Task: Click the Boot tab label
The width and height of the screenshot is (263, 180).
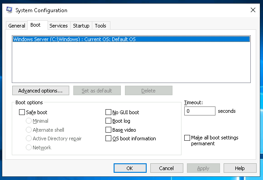Action: click(x=35, y=25)
